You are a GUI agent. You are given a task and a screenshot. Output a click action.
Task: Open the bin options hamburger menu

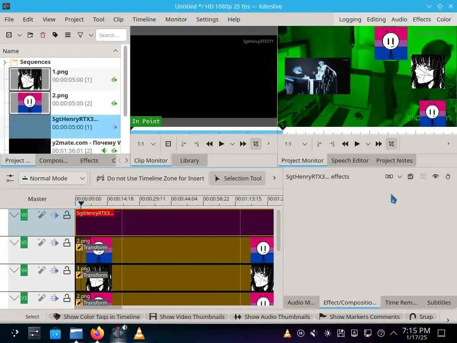click(x=68, y=35)
